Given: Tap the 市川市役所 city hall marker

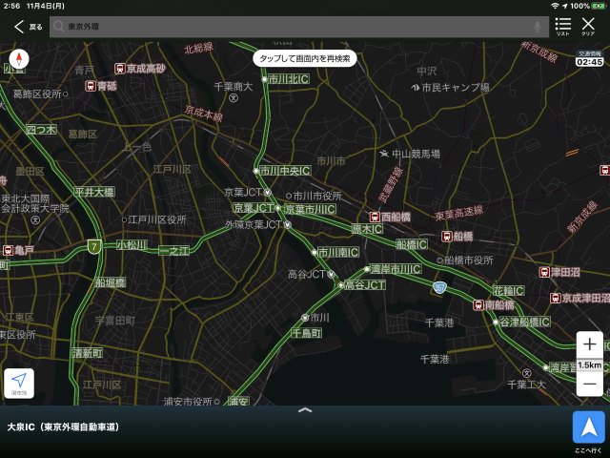Looking at the screenshot, I should (x=289, y=195).
